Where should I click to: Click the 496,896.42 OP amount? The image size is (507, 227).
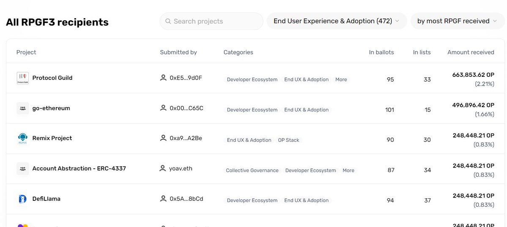coord(473,105)
